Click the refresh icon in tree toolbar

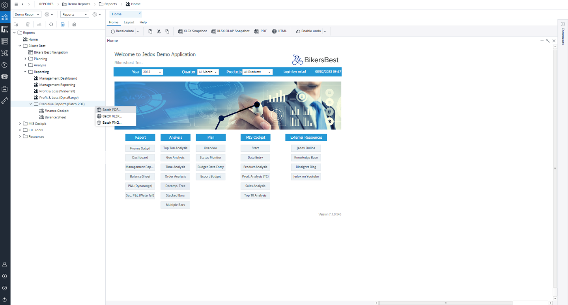[51, 24]
